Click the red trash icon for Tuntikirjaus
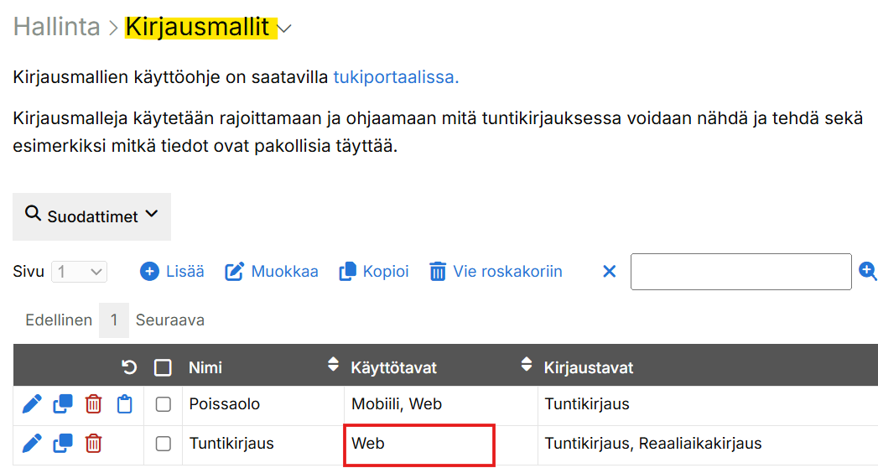878x468 pixels. click(94, 443)
